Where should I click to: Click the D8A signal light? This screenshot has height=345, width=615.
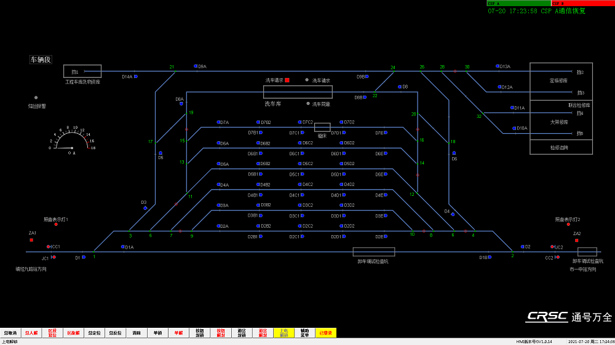coord(181,104)
